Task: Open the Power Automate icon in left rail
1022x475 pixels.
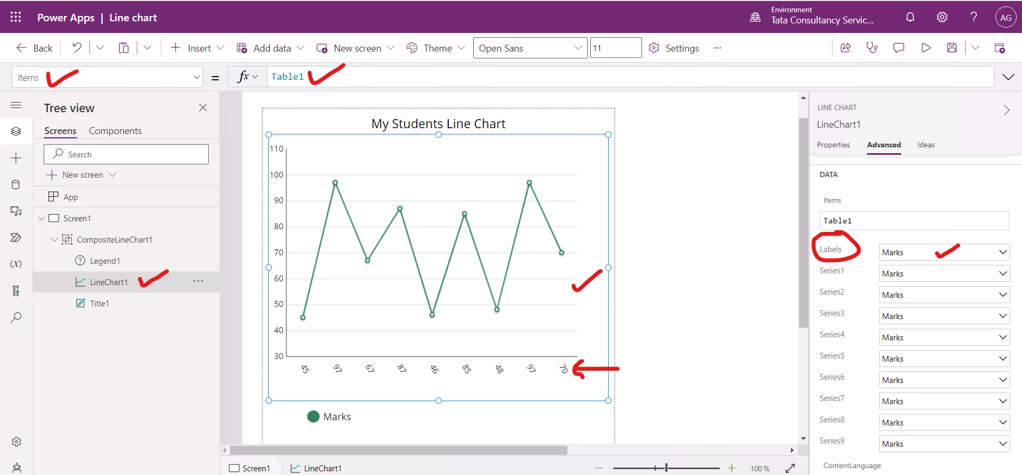Action: 16,237
